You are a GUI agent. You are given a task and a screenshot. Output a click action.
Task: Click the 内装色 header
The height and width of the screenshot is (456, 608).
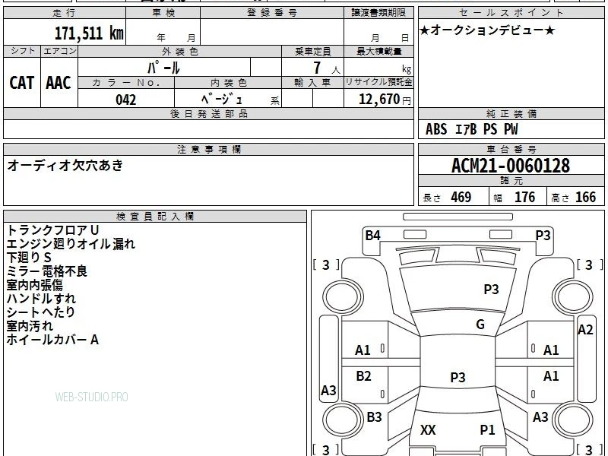tap(228, 83)
